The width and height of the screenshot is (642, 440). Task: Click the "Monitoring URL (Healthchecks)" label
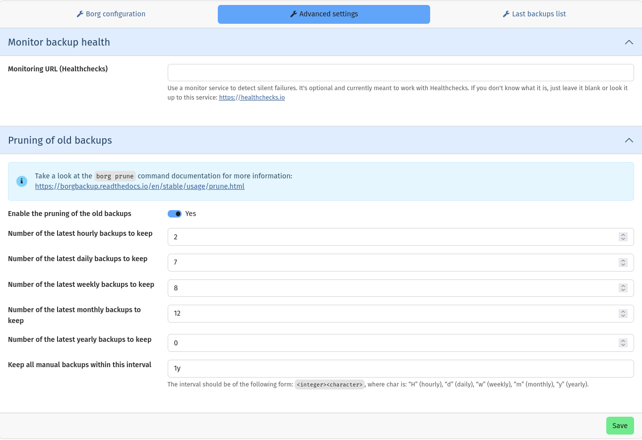58,69
